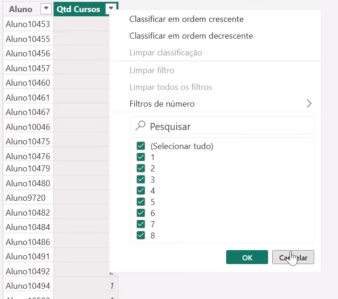Select the Aluno10486 cell
This screenshot has height=299, width=338.
click(28, 242)
